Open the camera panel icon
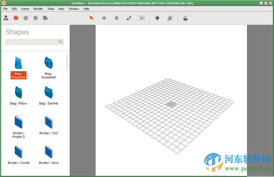 point(45,18)
